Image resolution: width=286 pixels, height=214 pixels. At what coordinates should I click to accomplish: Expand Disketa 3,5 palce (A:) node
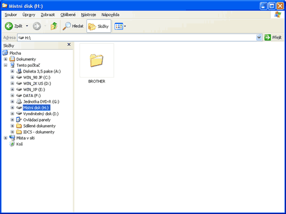(x=13, y=71)
